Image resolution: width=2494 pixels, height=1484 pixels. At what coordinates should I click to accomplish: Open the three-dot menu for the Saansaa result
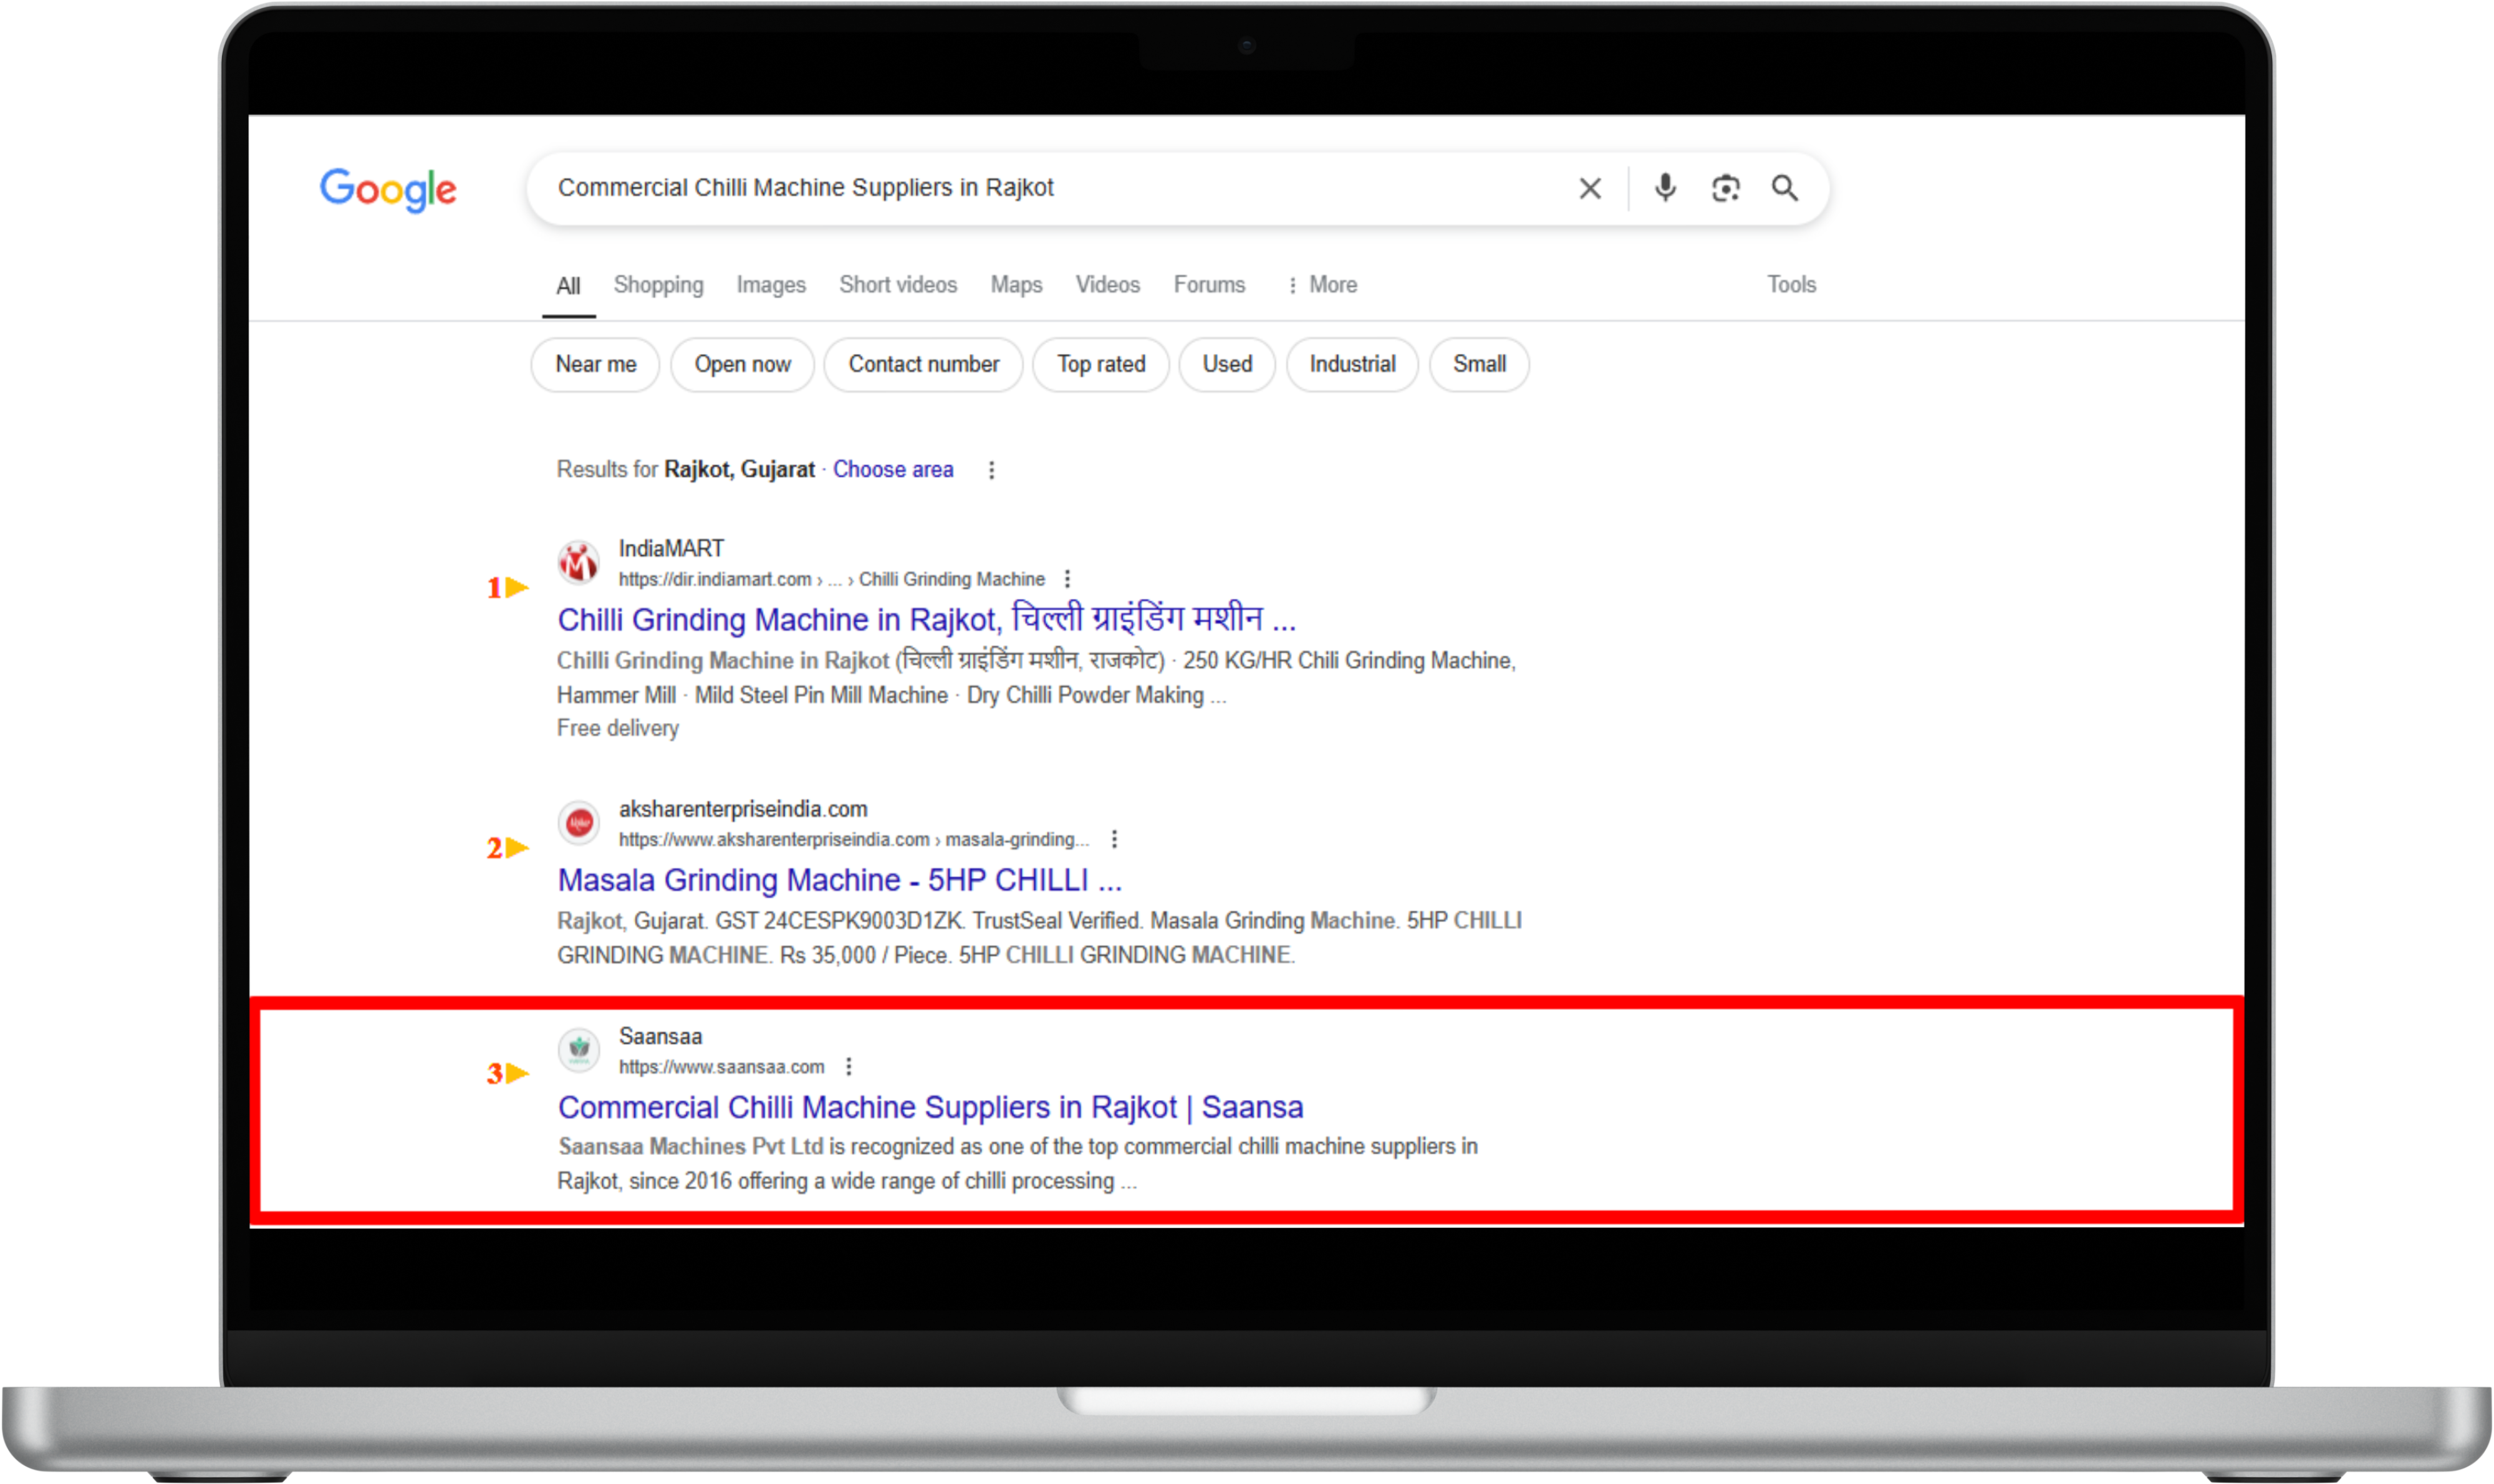tap(849, 1066)
